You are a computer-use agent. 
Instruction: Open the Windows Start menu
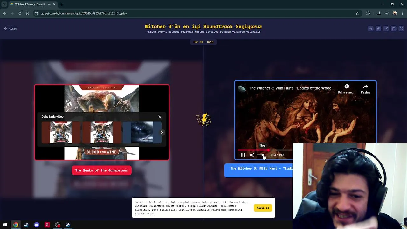5,225
